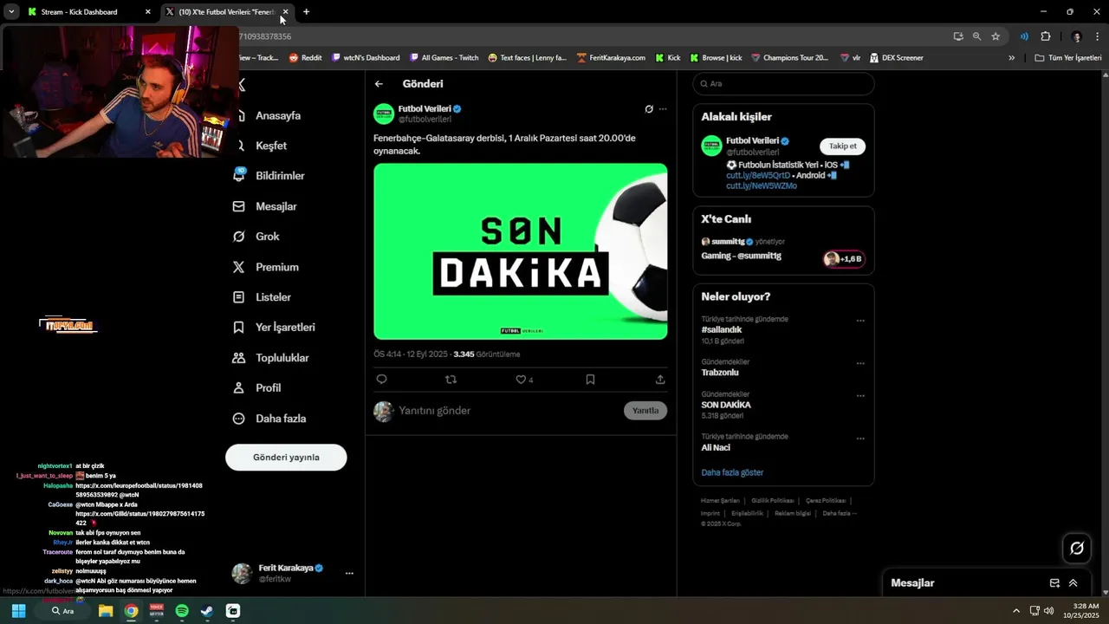
Task: Open the Reddit bookmark
Action: (x=305, y=58)
